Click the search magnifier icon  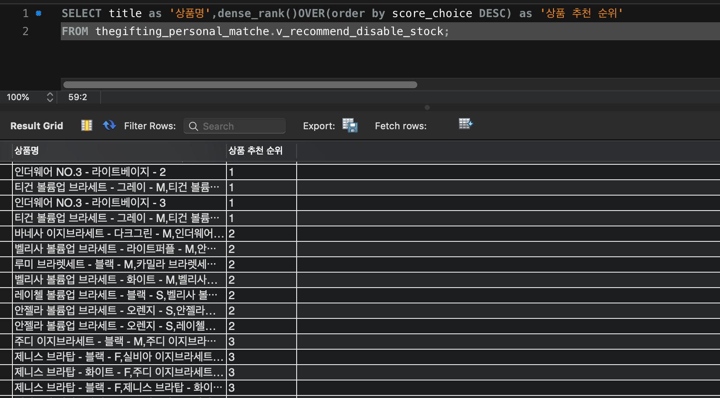193,126
